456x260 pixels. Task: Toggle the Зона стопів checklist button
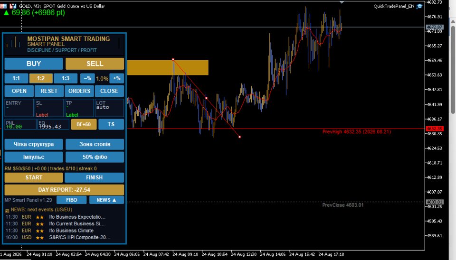coord(95,144)
